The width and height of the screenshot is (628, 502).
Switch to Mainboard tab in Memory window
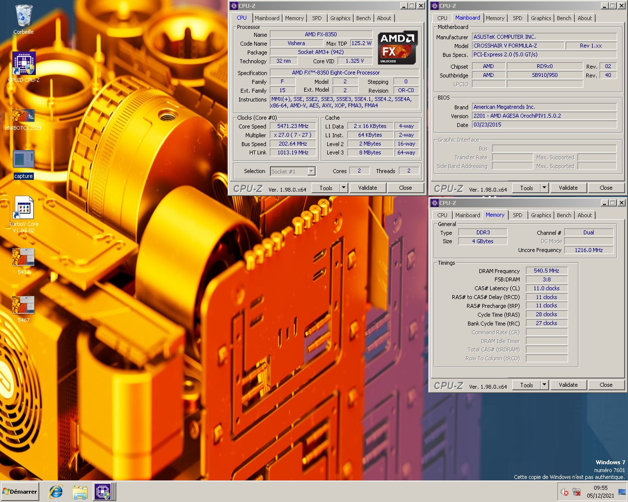pos(468,215)
